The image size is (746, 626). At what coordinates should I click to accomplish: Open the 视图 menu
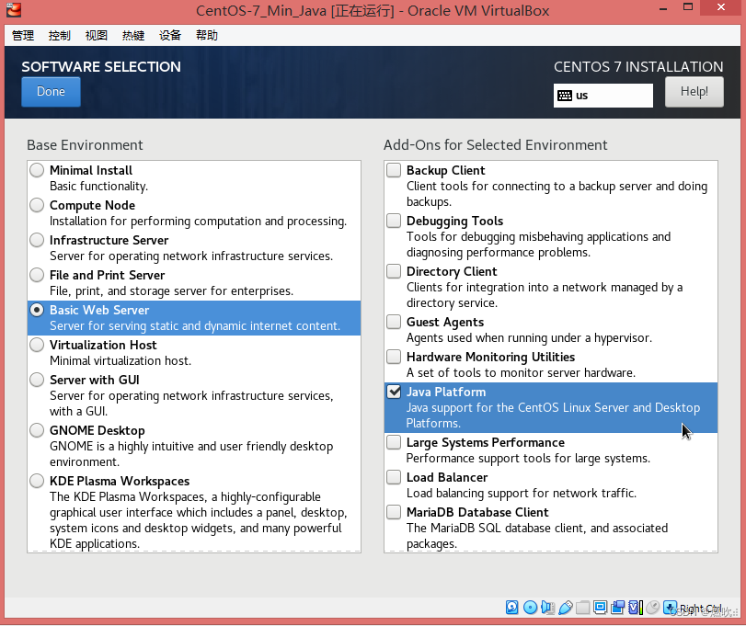[x=96, y=36]
